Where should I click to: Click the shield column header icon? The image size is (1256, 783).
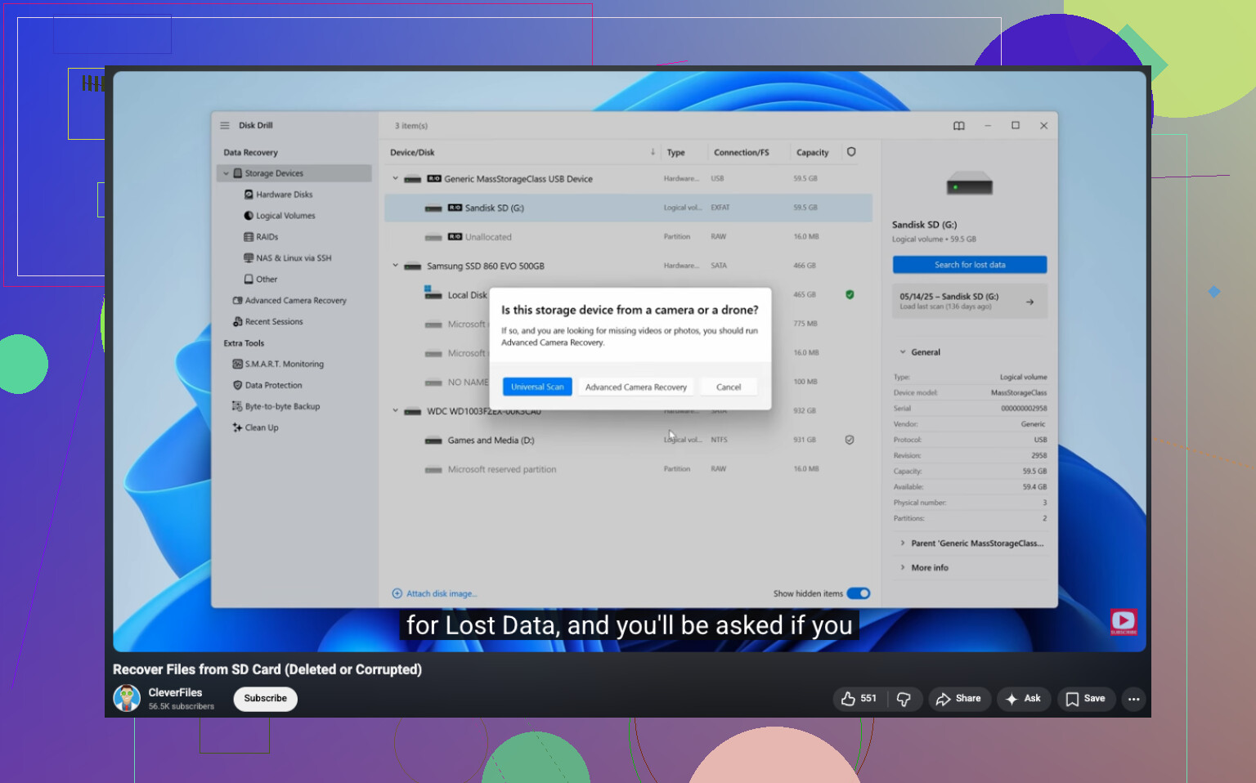tap(851, 152)
